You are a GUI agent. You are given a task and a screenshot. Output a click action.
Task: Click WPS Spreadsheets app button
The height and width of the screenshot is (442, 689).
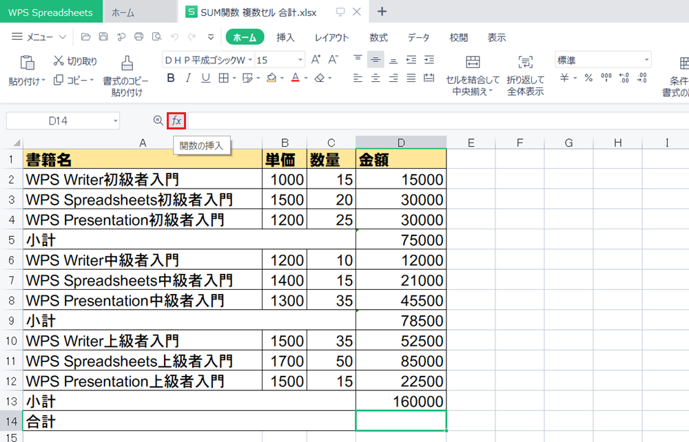tap(51, 12)
